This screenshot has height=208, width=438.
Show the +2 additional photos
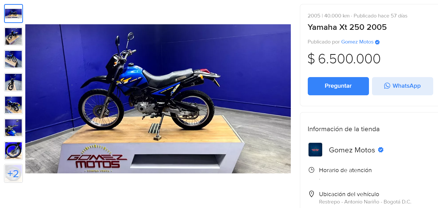pyautogui.click(x=13, y=173)
